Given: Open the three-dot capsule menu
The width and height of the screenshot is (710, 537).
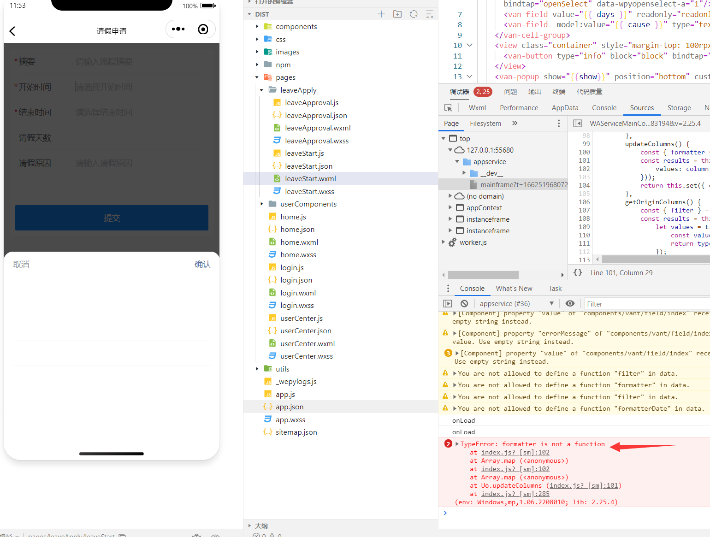Looking at the screenshot, I should click(x=178, y=30).
